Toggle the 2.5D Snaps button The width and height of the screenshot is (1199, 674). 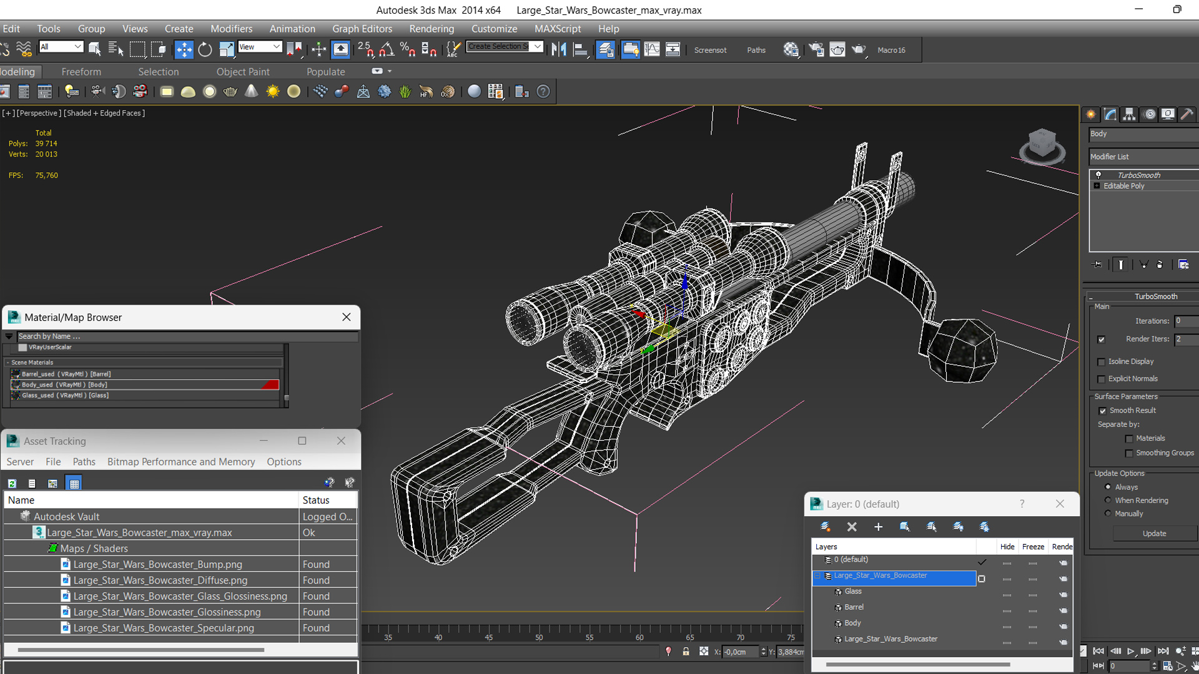click(x=365, y=50)
